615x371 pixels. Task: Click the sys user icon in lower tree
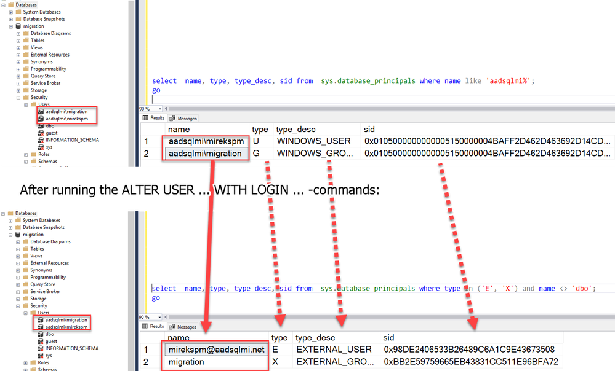[41, 356]
